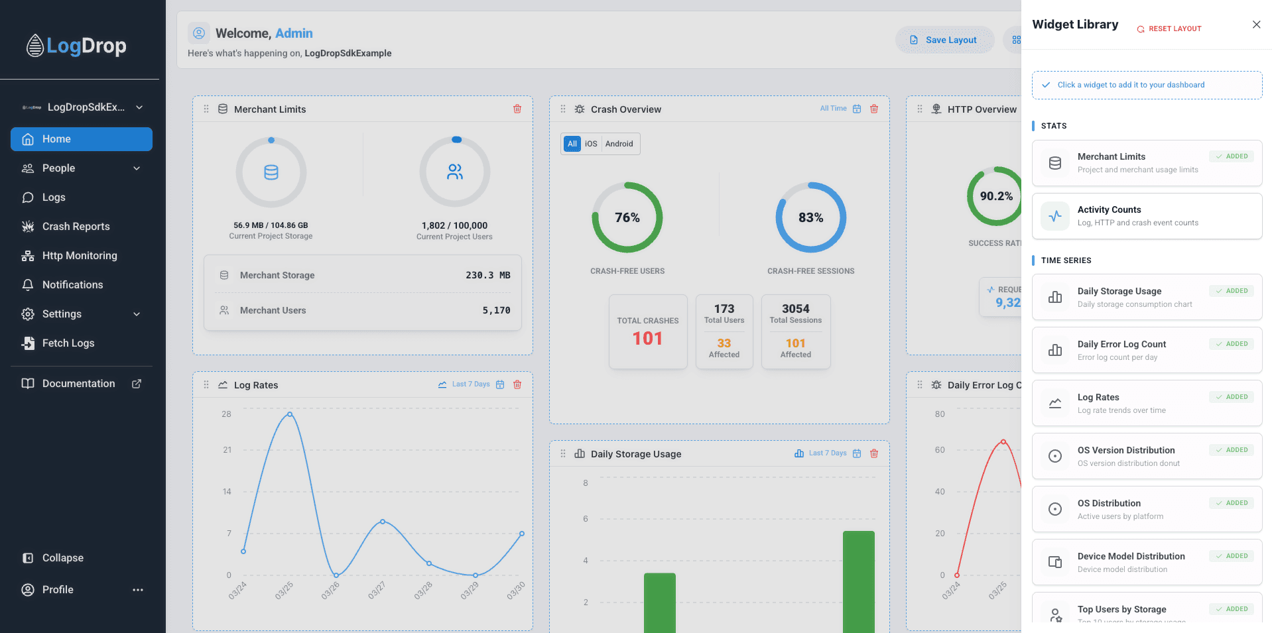Screen dimensions: 1272x633
Task: Select the All platform tab
Action: [572, 144]
